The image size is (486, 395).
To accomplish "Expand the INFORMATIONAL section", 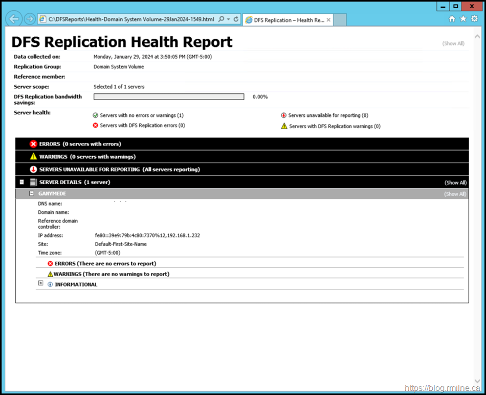I will pyautogui.click(x=41, y=283).
